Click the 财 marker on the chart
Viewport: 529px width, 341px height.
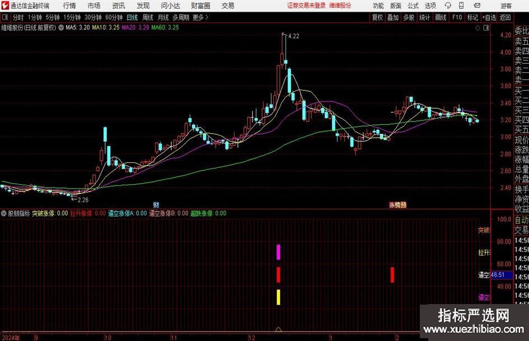(156, 205)
